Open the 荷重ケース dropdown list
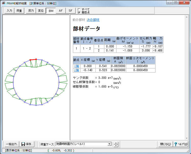 pyautogui.click(x=110, y=144)
